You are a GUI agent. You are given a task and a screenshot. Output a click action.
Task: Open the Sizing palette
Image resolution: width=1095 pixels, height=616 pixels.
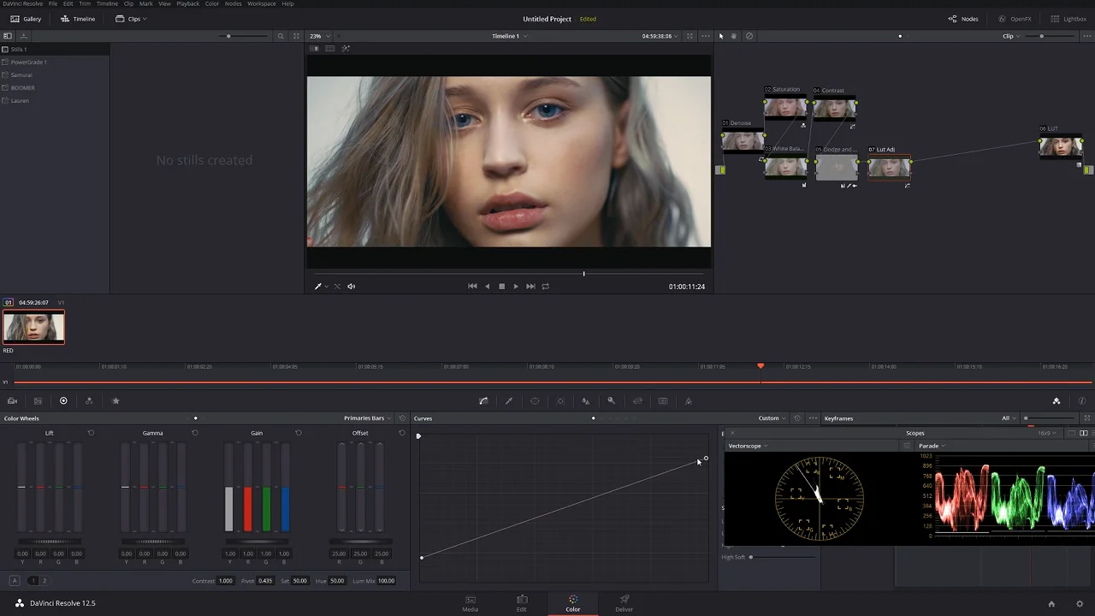click(x=637, y=400)
